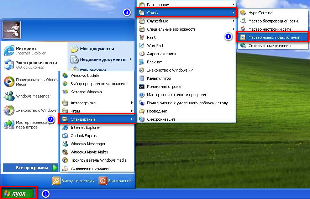Open the Outlook Express icon beside Электронная почта
Image resolution: width=310 pixels, height=199 pixels.
[9, 65]
